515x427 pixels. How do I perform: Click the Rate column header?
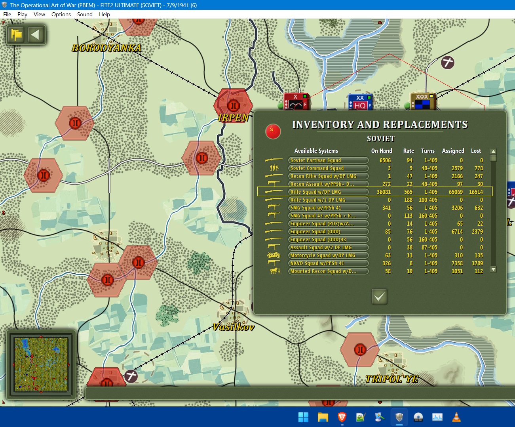[409, 151]
